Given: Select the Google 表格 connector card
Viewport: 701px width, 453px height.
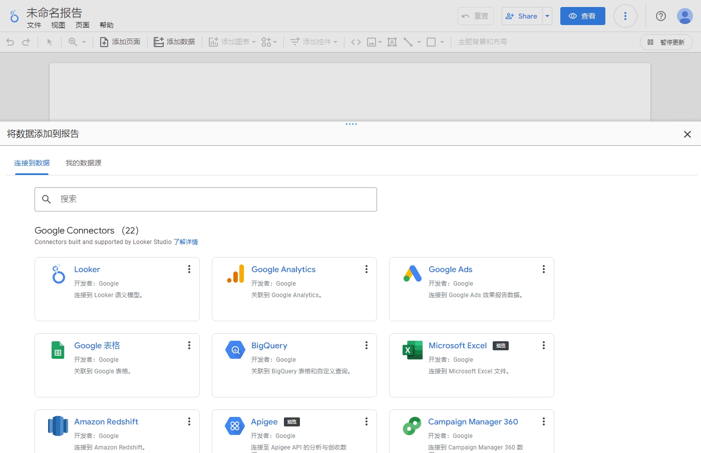Looking at the screenshot, I should click(x=117, y=365).
